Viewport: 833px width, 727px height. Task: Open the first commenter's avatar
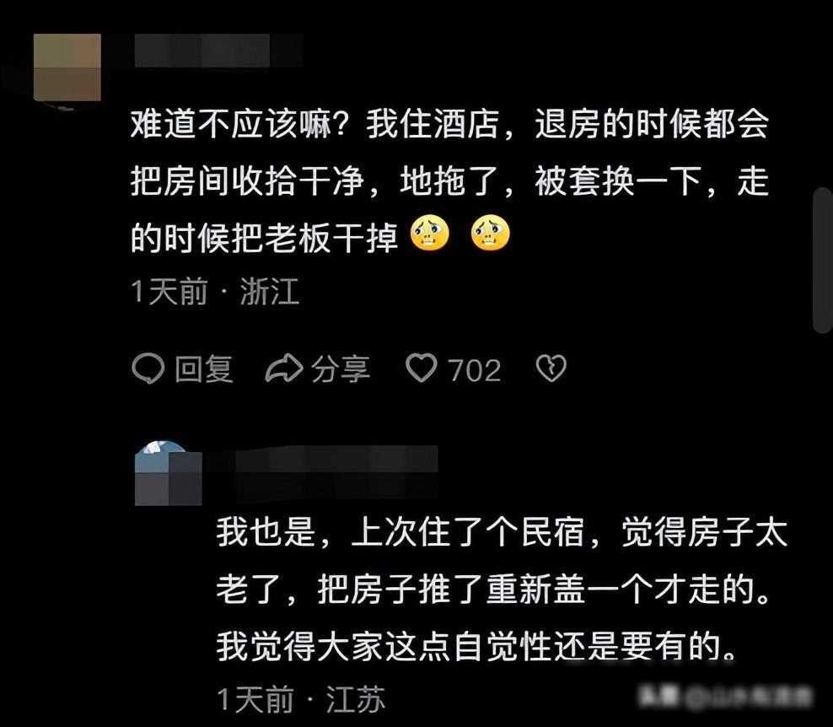pos(67,67)
